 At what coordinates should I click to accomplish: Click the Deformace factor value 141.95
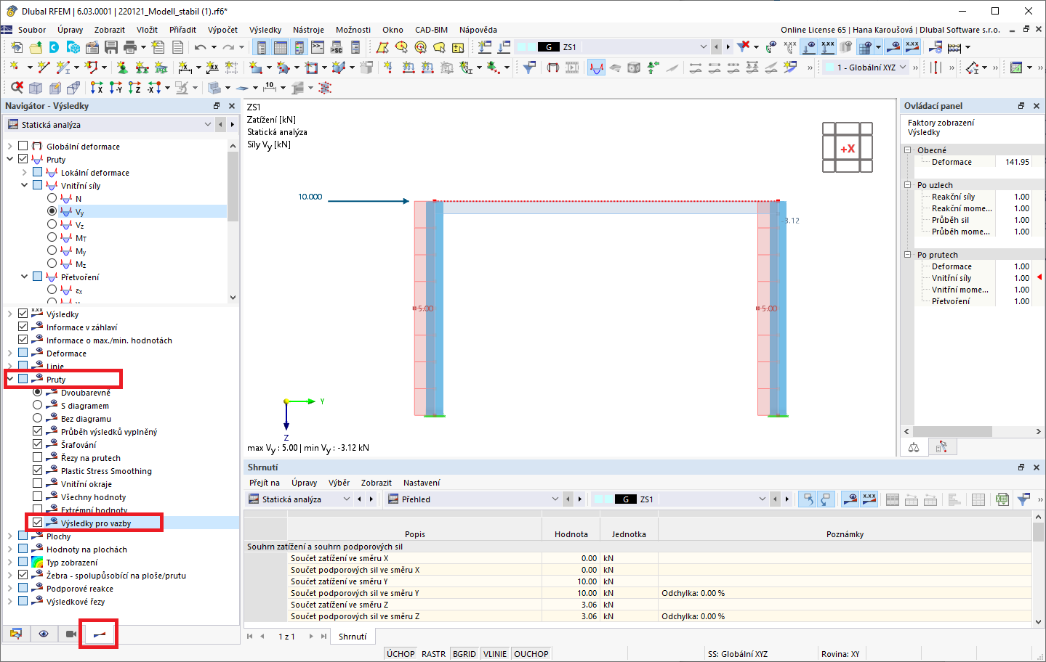pos(1018,162)
